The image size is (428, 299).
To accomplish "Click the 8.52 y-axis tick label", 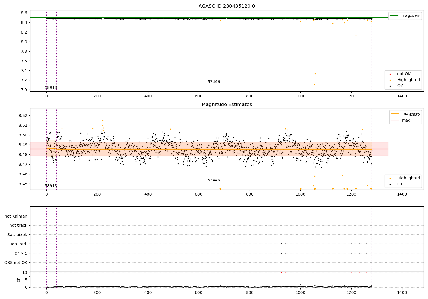I will coord(23,116).
